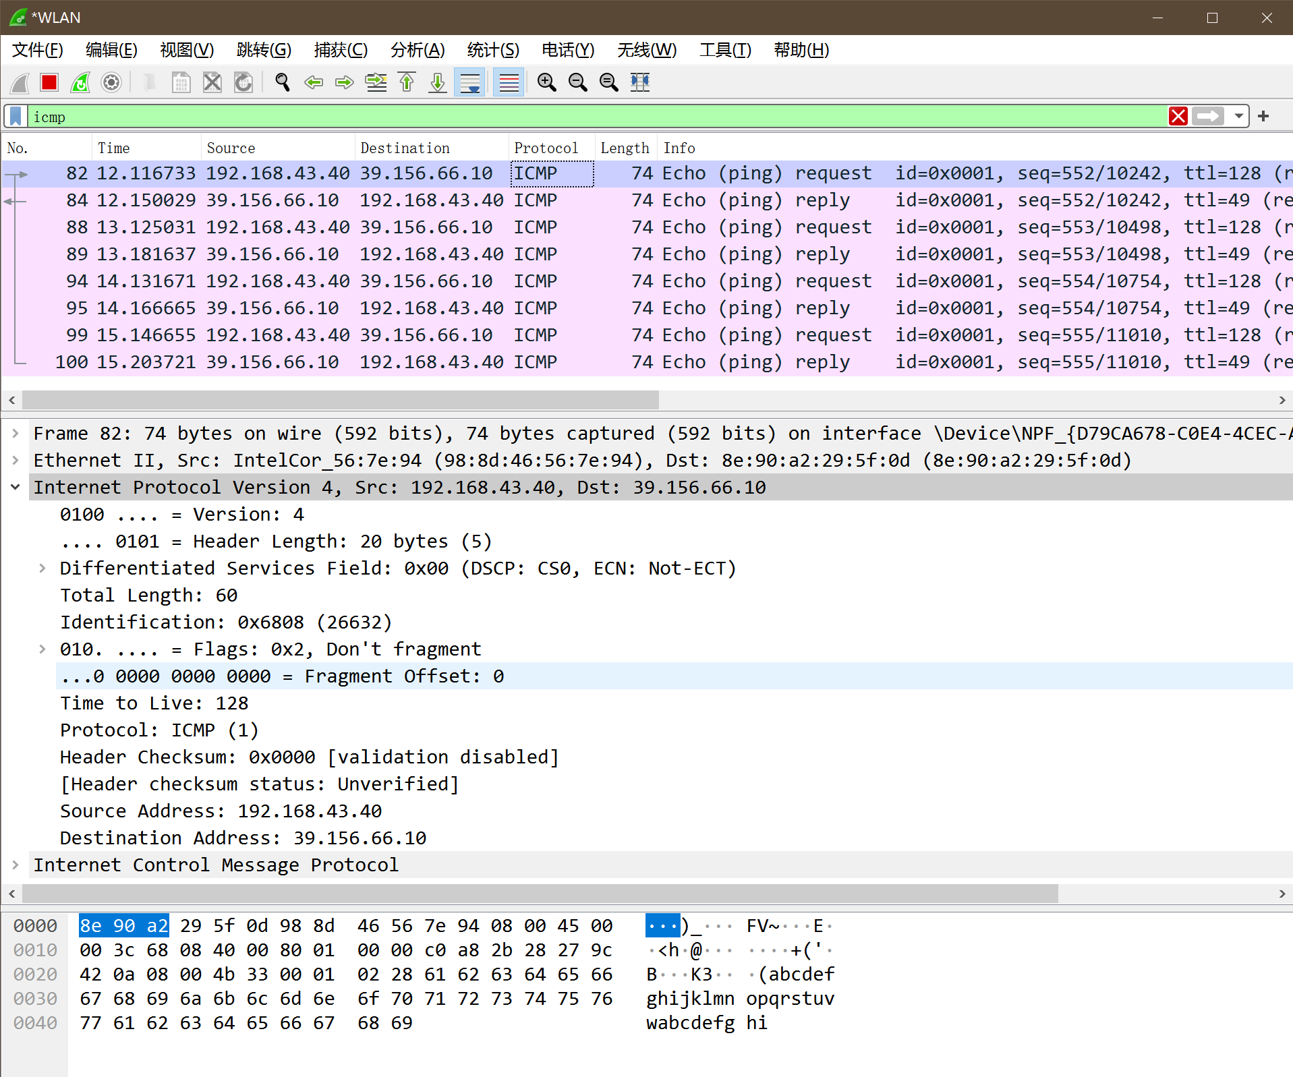Zoom out the main window text

[x=578, y=82]
